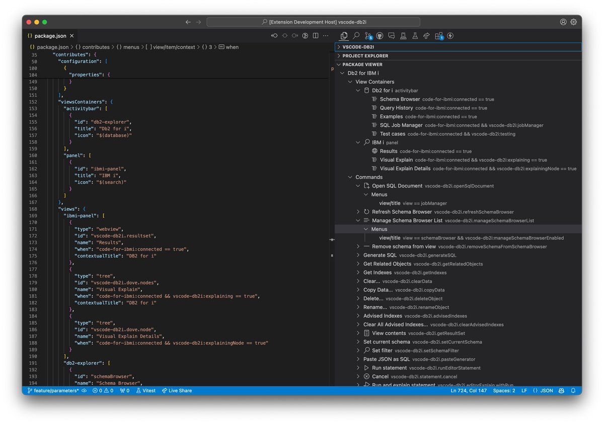Split the editor to the right
604x424 pixels.
[316, 36]
